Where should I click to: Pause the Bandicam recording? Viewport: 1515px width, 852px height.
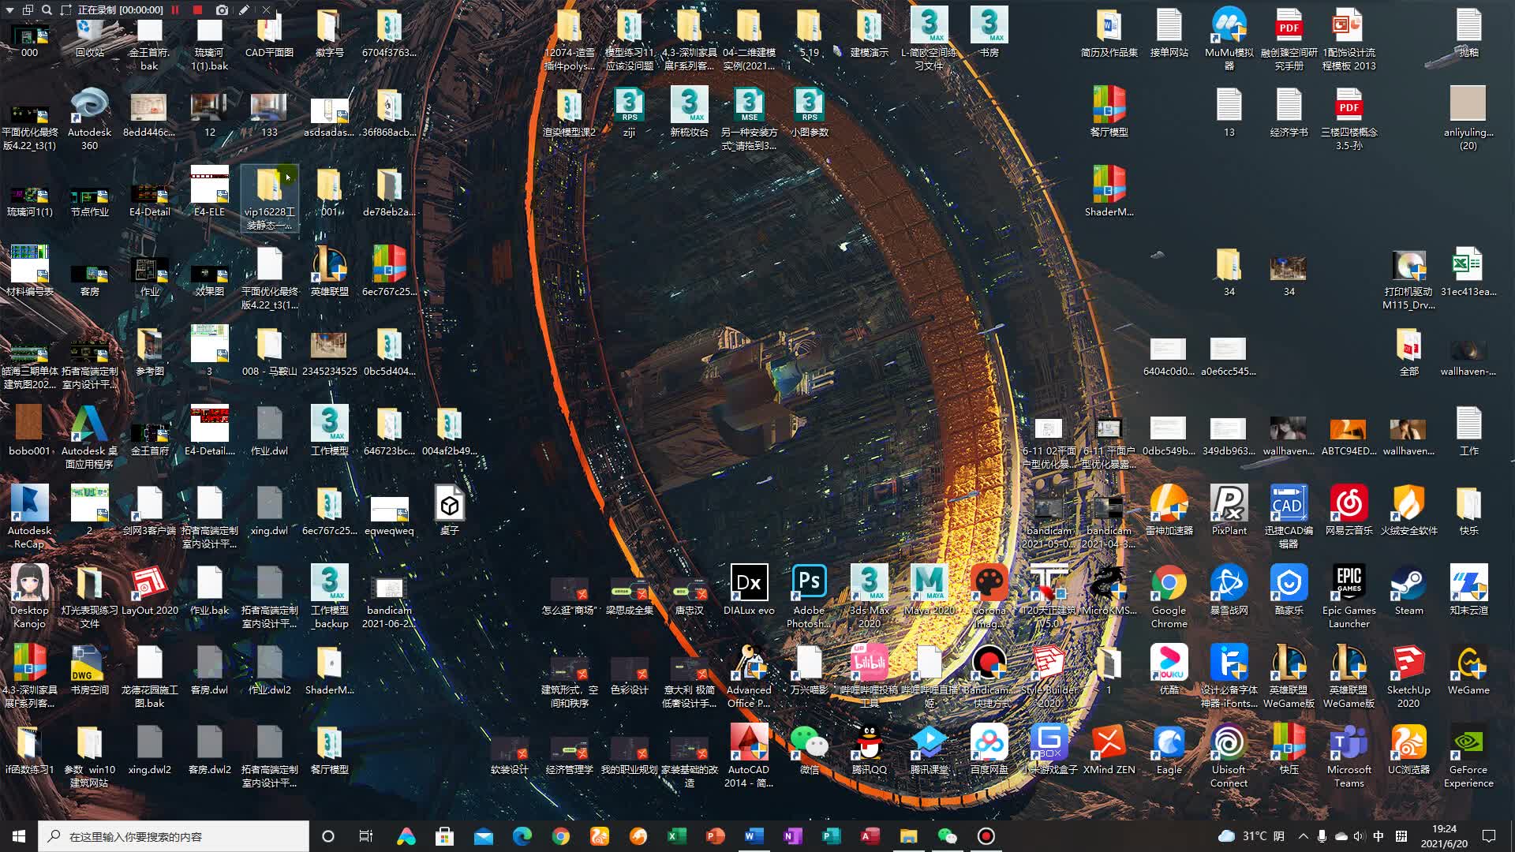point(175,10)
